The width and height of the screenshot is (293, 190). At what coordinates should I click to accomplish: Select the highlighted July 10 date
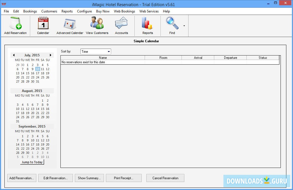click(37, 69)
